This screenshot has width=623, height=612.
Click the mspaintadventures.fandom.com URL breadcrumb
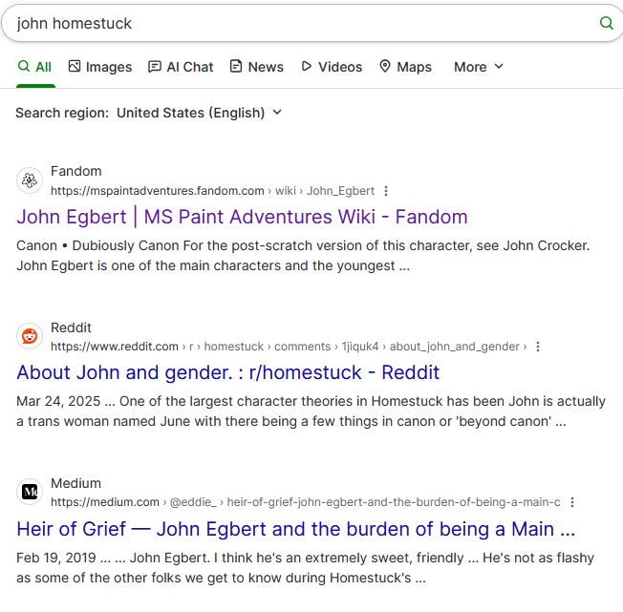[x=158, y=191]
